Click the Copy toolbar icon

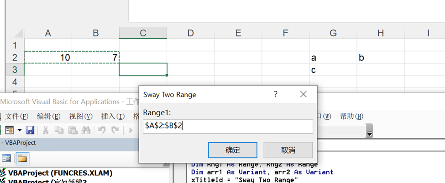coord(59,130)
